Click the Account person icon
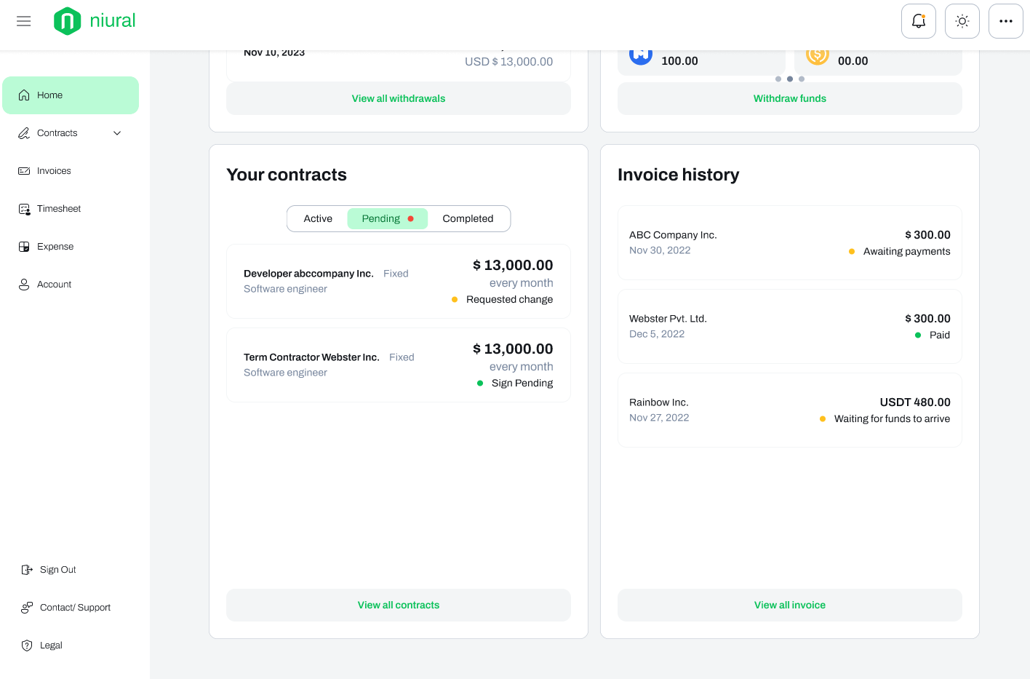This screenshot has width=1030, height=679. click(24, 285)
